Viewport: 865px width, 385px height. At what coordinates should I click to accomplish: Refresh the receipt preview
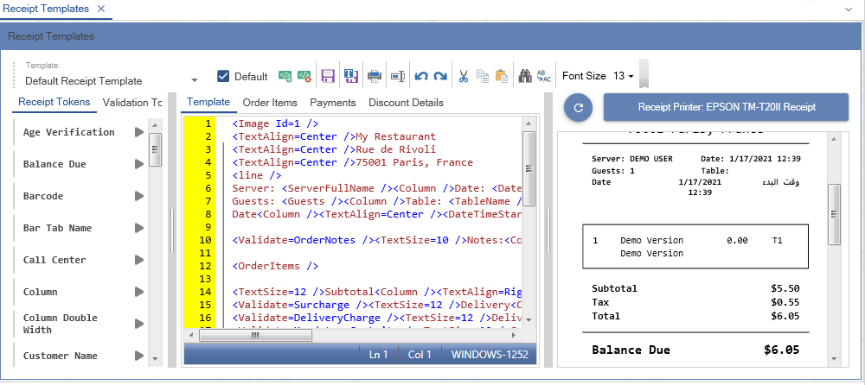click(577, 109)
